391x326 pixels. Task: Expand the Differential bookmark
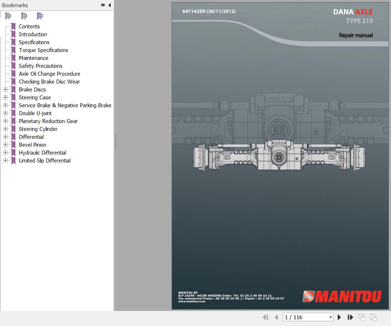click(x=5, y=137)
